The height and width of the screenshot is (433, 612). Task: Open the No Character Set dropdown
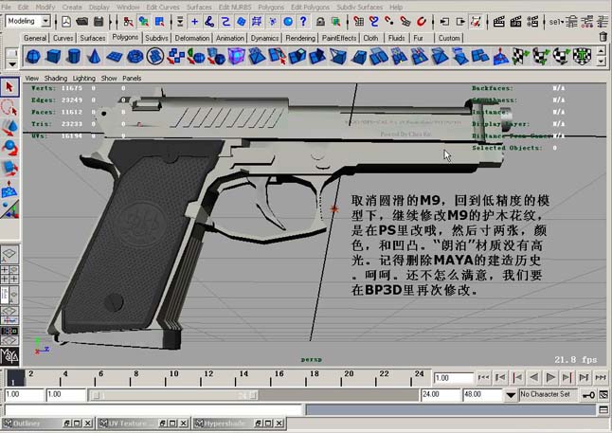point(511,395)
